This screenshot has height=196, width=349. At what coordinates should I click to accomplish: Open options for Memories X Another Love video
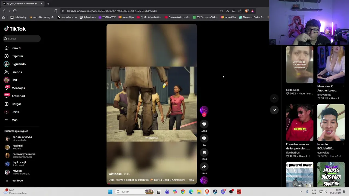click(343, 86)
